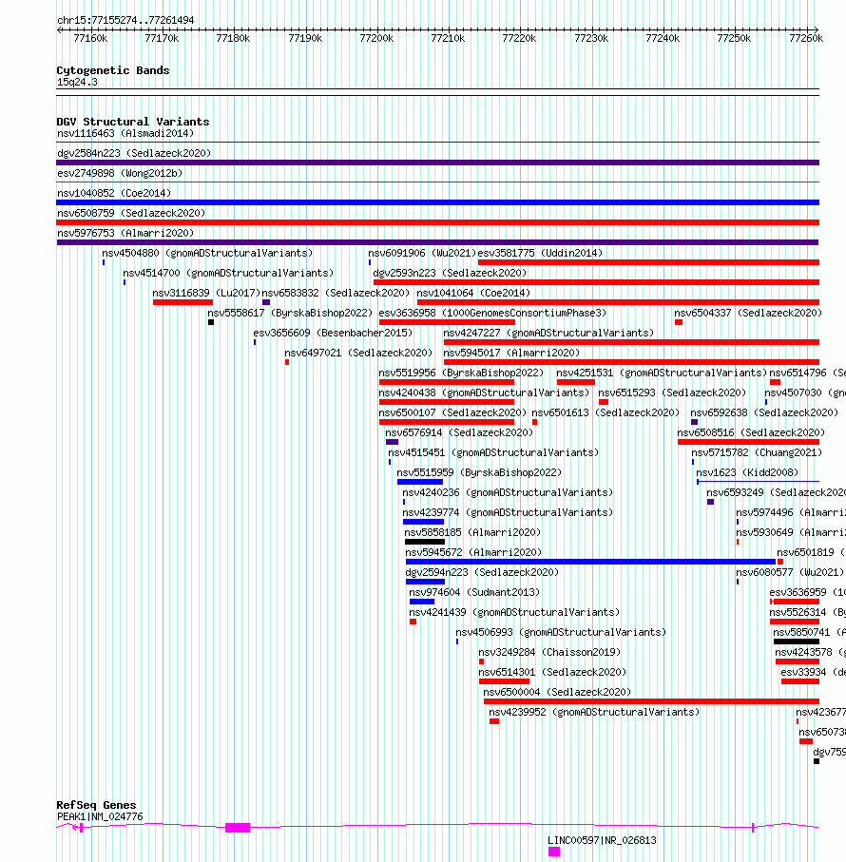Click nsv1041064 (Coe2014) red bar

(x=619, y=302)
